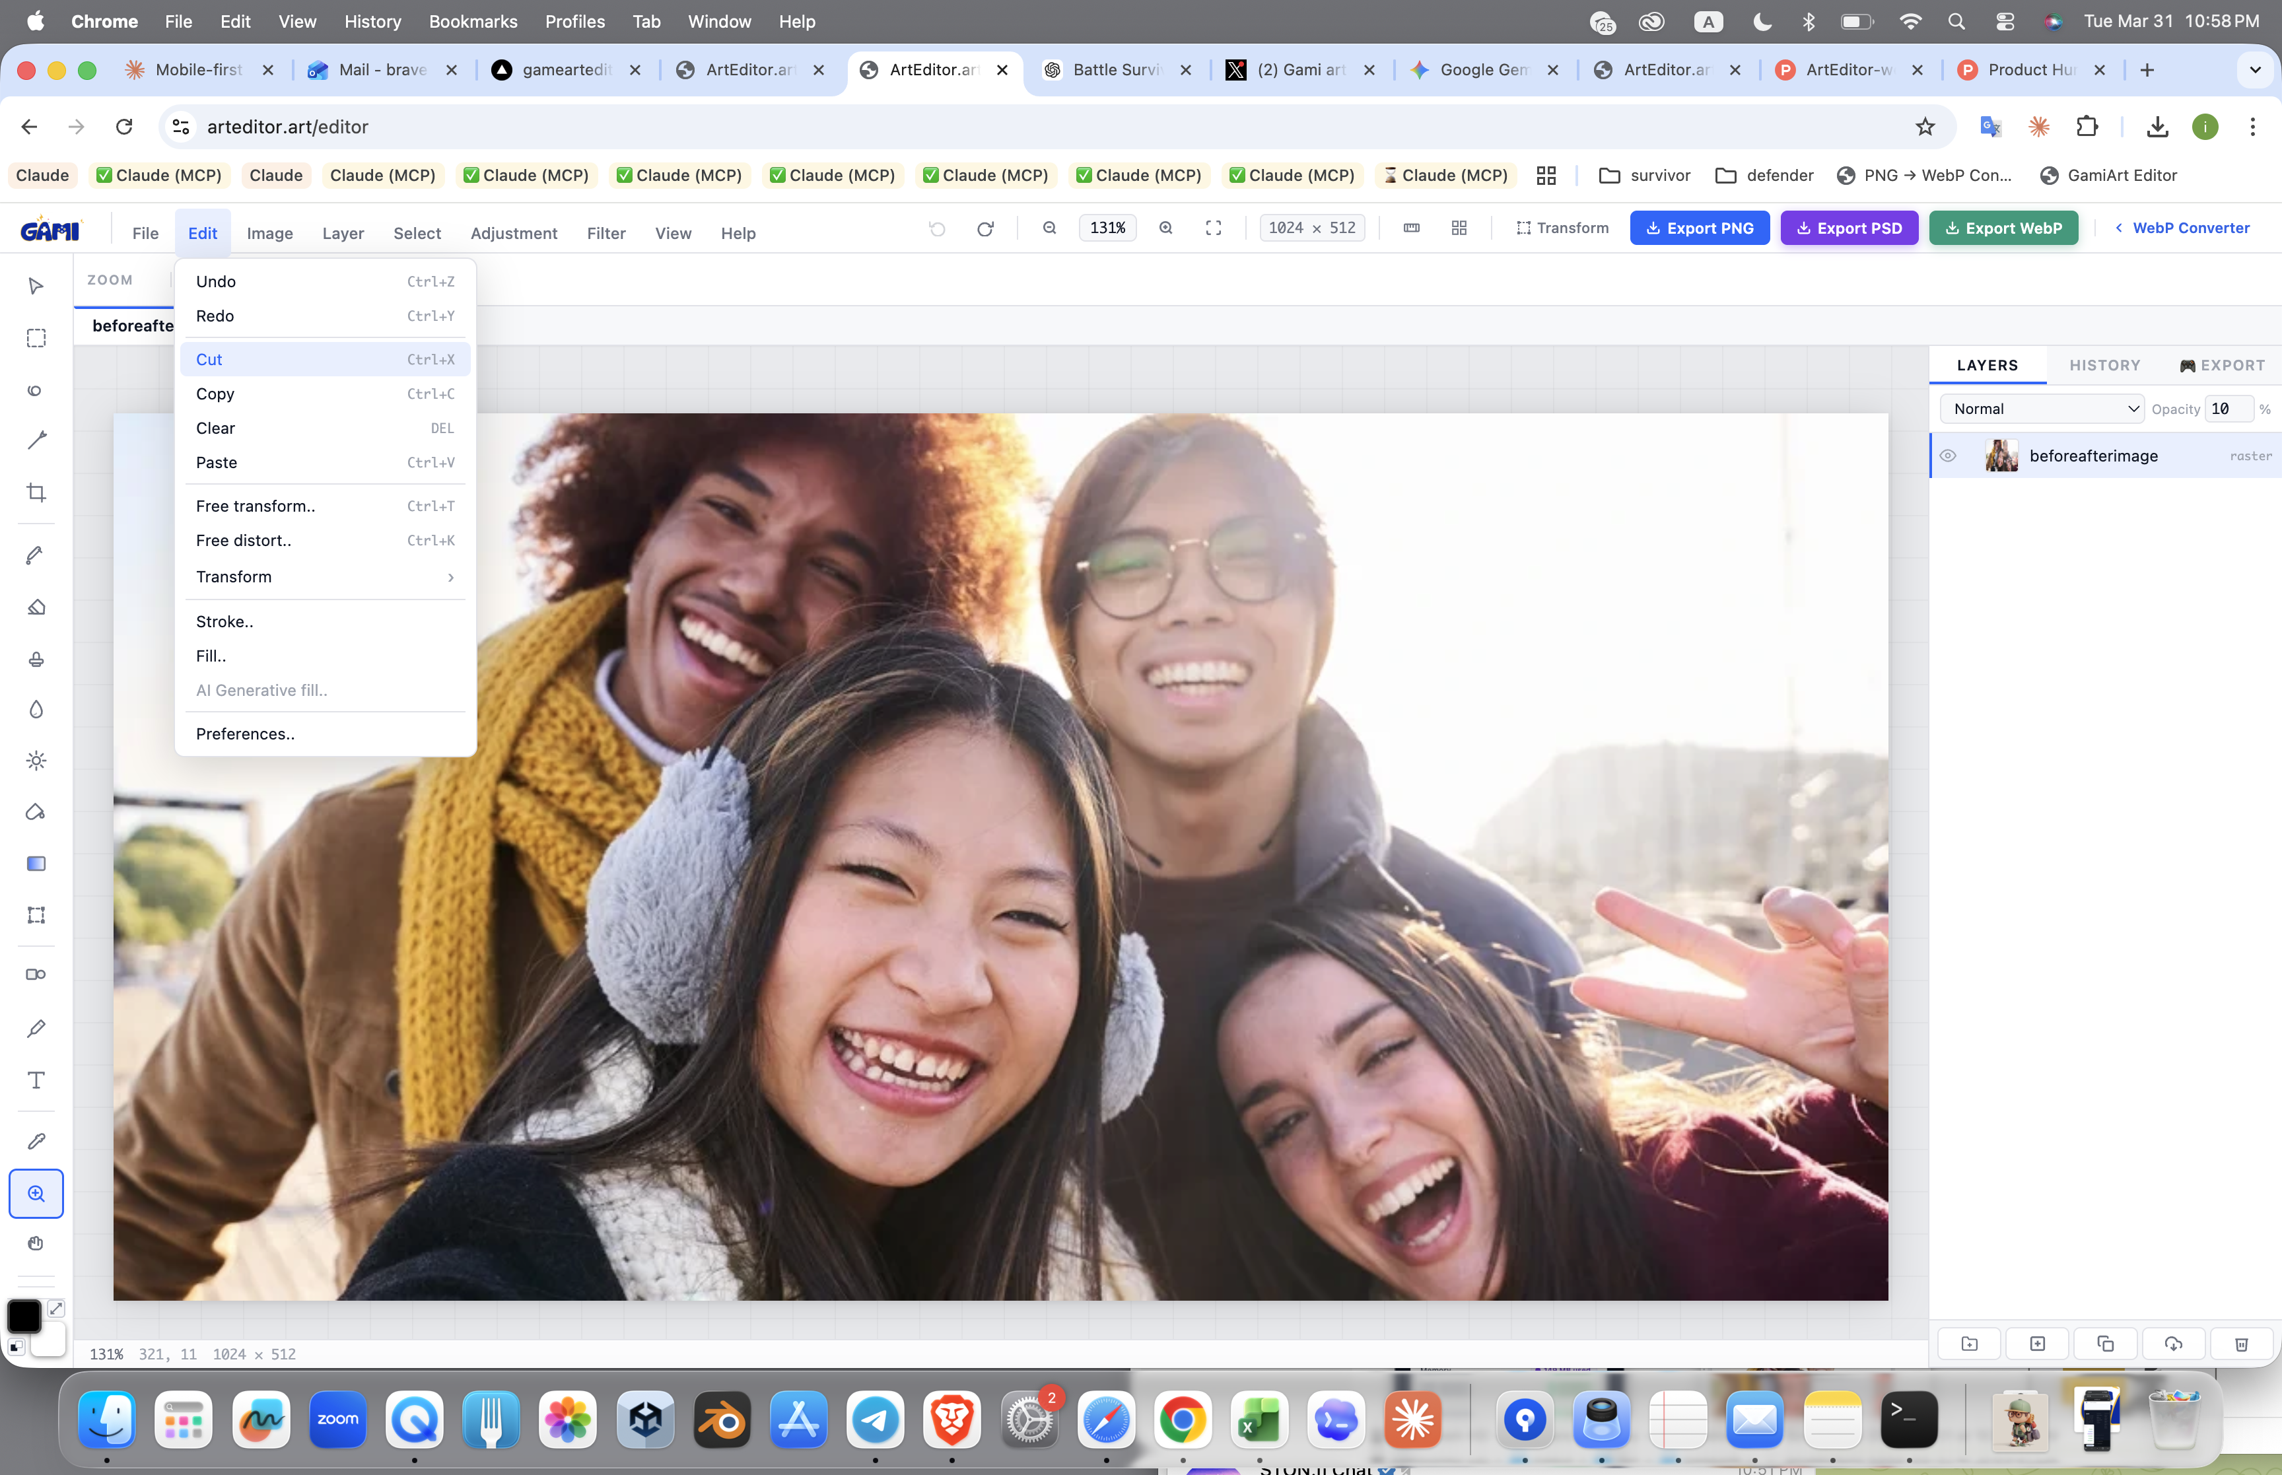The image size is (2282, 1475).
Task: Duplicate layer using copy icon at panel bottom
Action: 2106,1344
